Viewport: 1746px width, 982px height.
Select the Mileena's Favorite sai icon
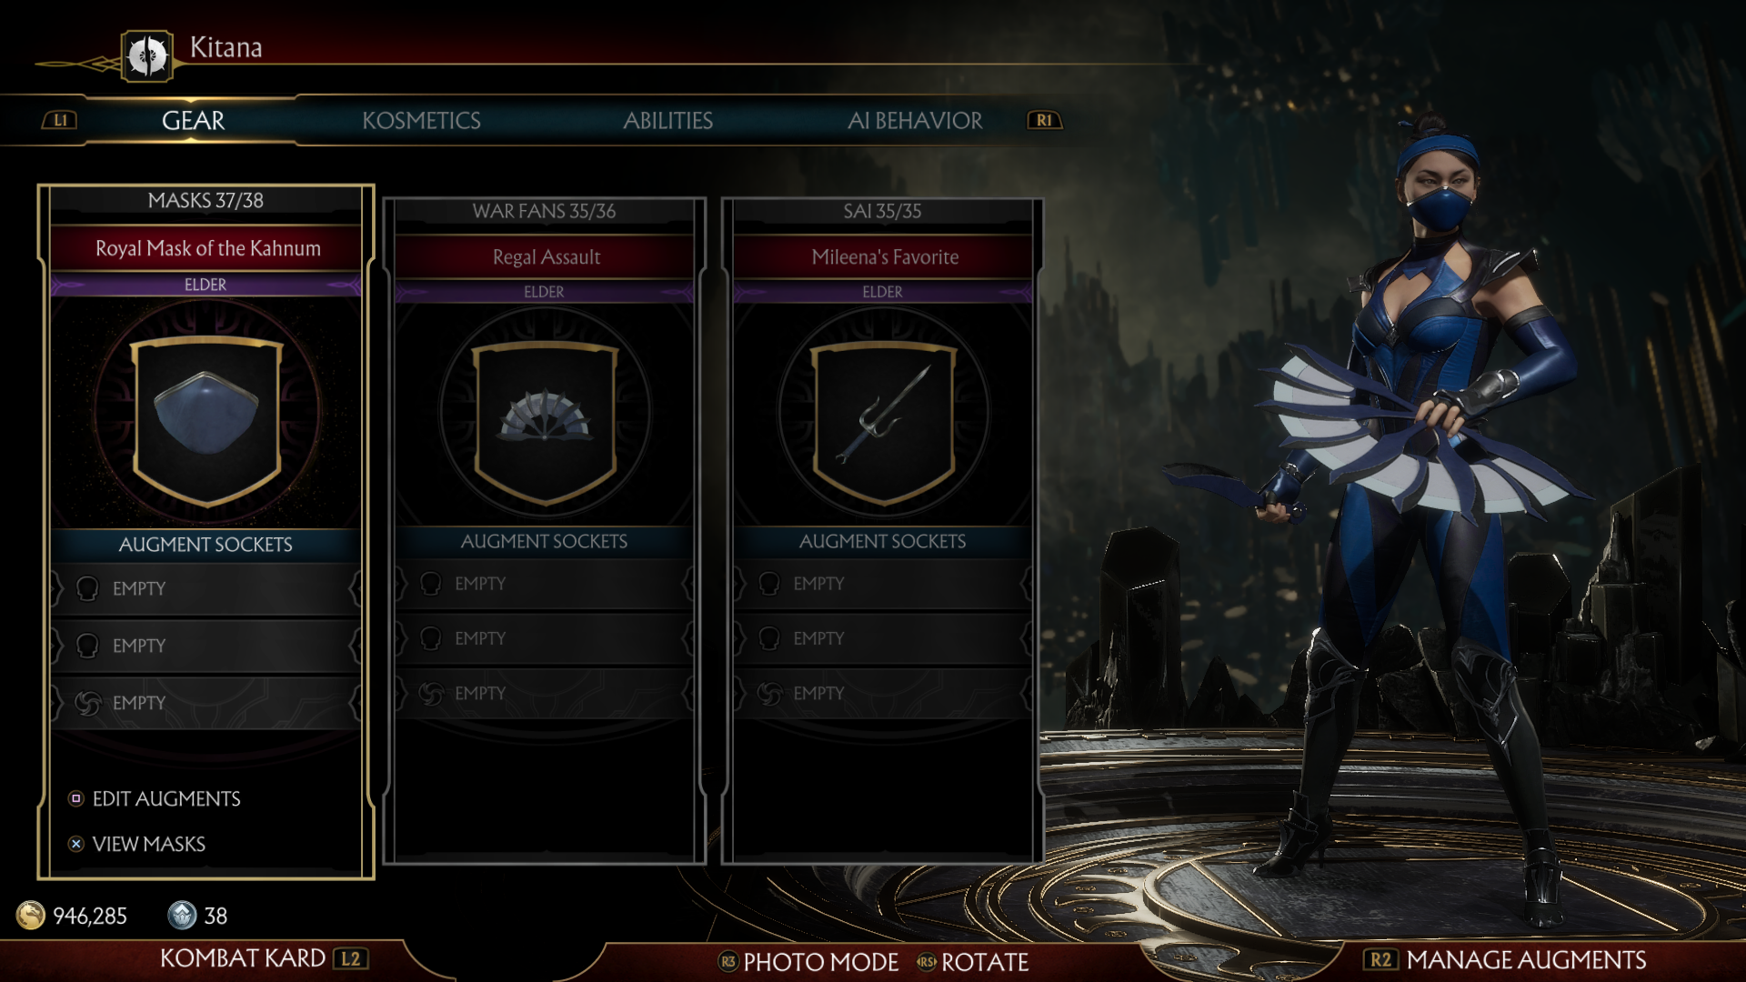[883, 422]
